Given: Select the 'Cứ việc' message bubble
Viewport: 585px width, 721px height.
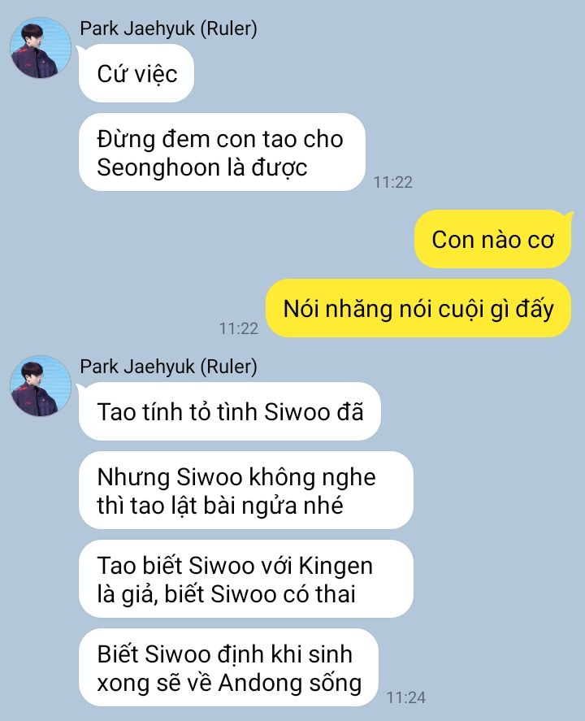Looking at the screenshot, I should [136, 74].
